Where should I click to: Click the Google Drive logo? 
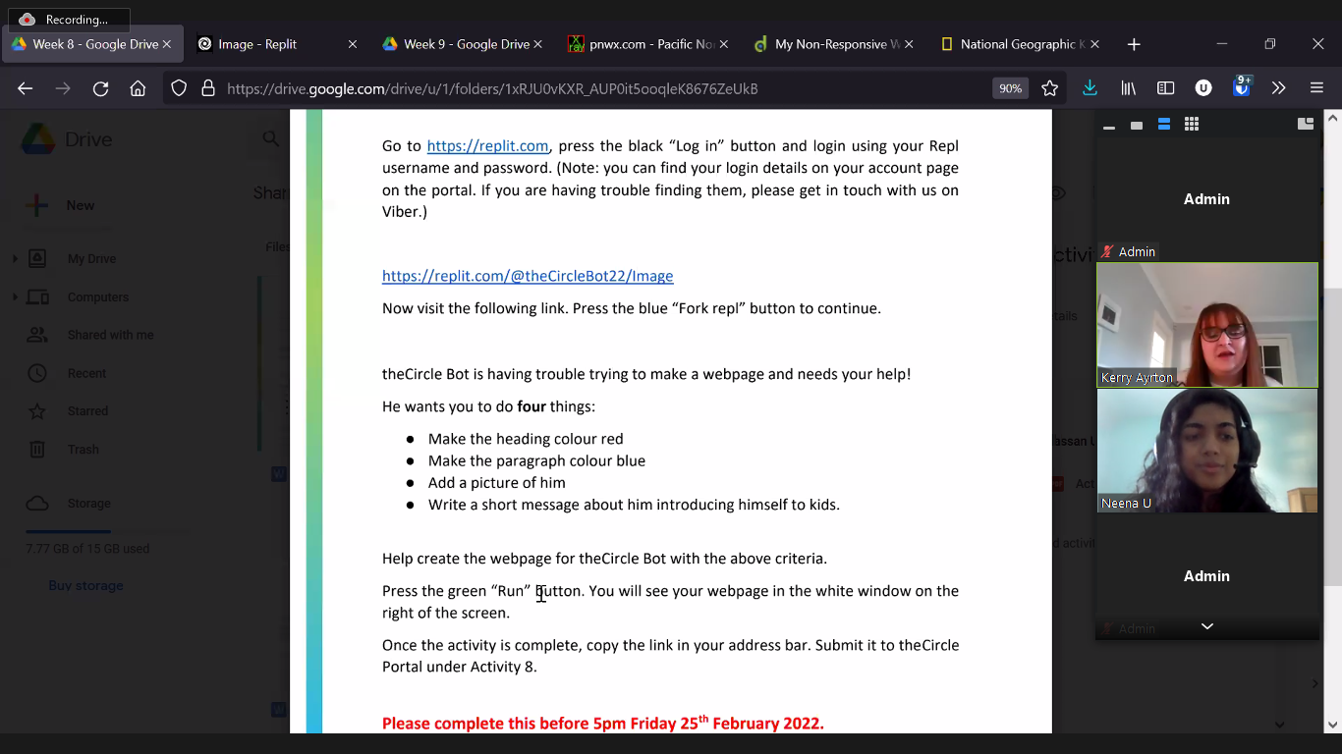coord(39,139)
